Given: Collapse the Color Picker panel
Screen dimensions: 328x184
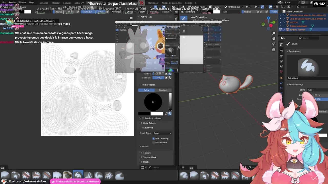Looking at the screenshot, I should point(141,85).
